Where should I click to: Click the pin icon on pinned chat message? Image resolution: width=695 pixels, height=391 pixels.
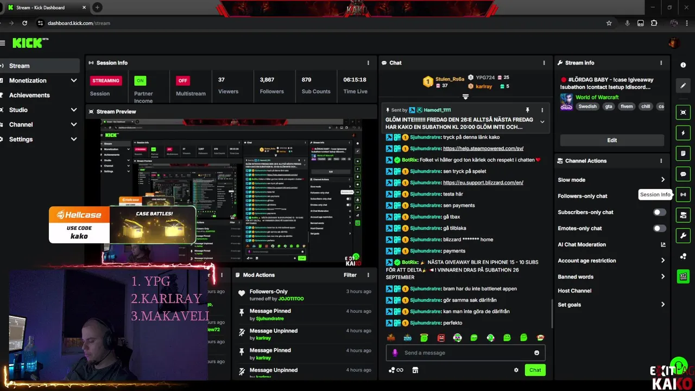tap(527, 110)
